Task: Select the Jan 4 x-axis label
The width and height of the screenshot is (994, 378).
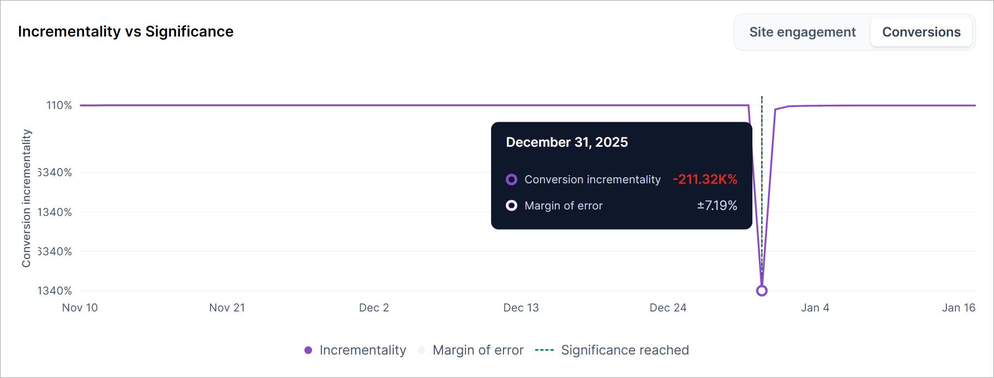Action: click(815, 308)
